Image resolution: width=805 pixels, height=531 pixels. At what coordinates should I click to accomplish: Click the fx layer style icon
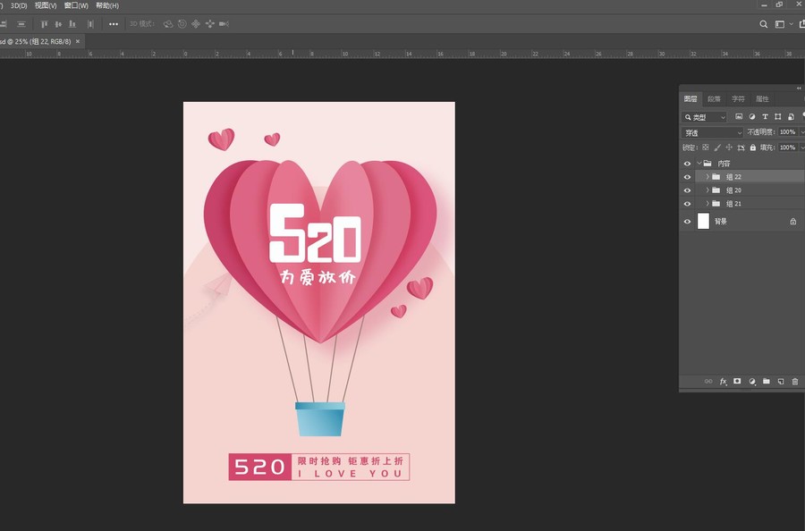723,381
